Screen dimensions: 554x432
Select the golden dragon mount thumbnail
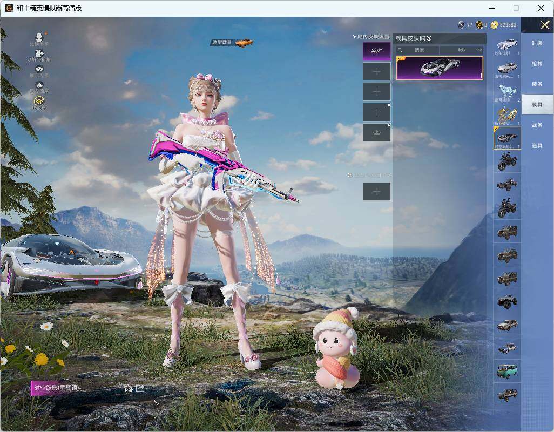click(507, 115)
